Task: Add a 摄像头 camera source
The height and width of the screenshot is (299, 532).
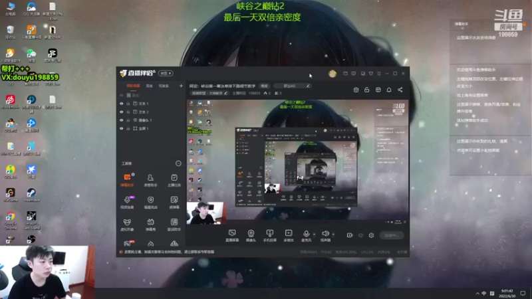Action: tap(251, 235)
